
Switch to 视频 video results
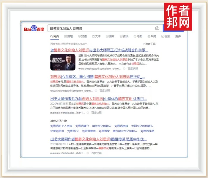click(166, 37)
